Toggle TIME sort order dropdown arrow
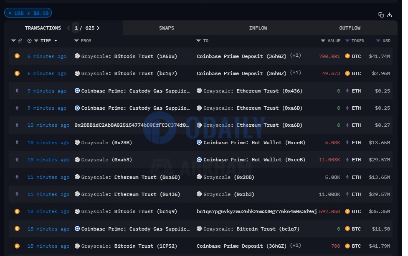This screenshot has width=408, height=256. click(56, 40)
